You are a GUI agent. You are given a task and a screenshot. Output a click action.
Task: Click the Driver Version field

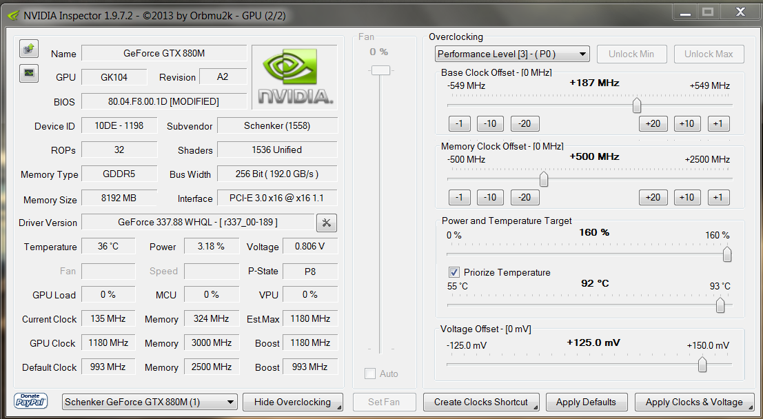tap(198, 223)
